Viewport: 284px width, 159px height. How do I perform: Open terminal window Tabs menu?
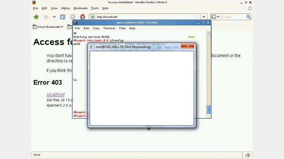[122, 28]
